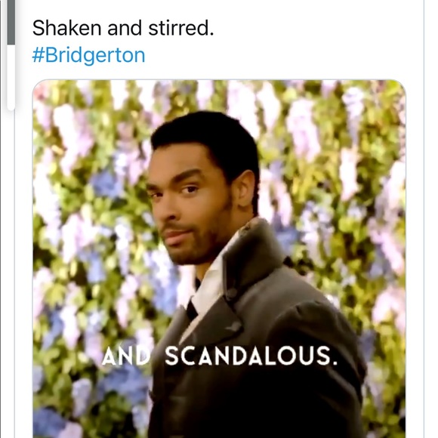Viewport: 438px width, 438px height.
Task: Click the dark gray vertical bar at left
Action: [x=11, y=23]
